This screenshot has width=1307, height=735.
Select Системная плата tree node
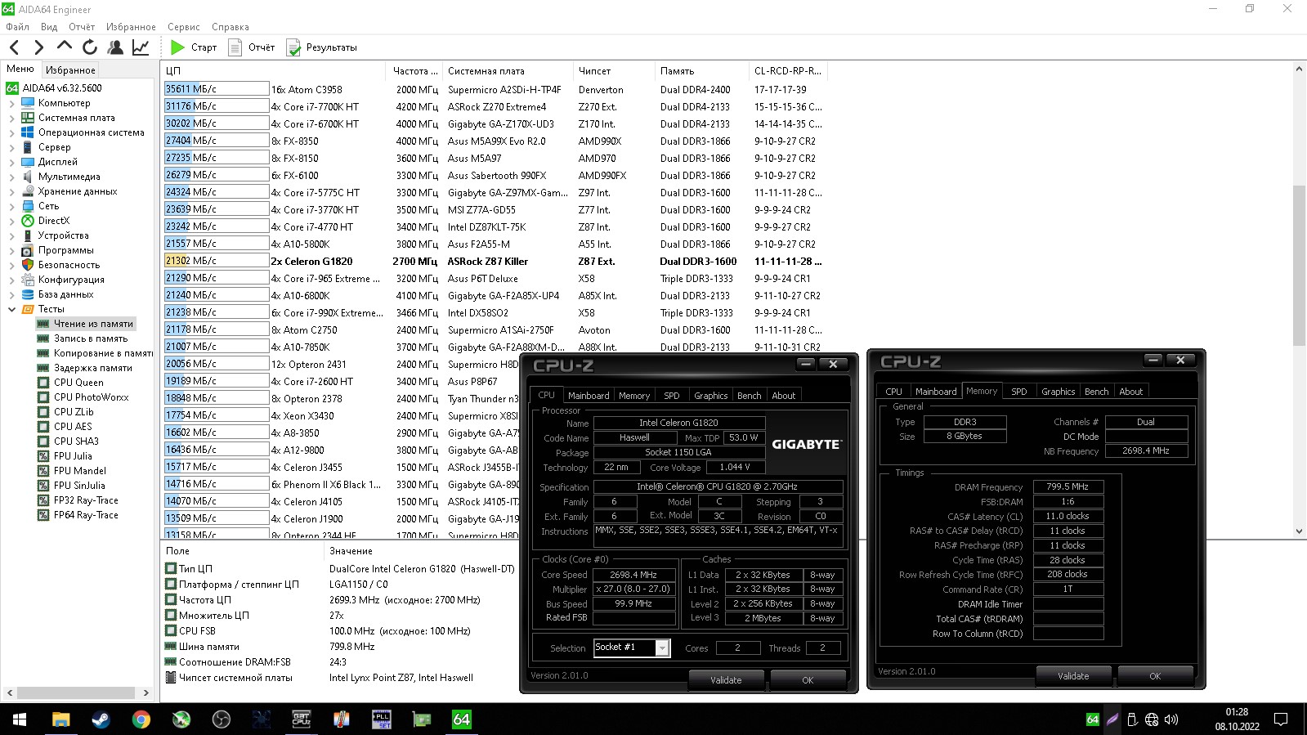tap(76, 118)
